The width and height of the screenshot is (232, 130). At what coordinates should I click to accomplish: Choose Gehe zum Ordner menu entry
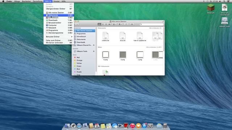pos(59,40)
